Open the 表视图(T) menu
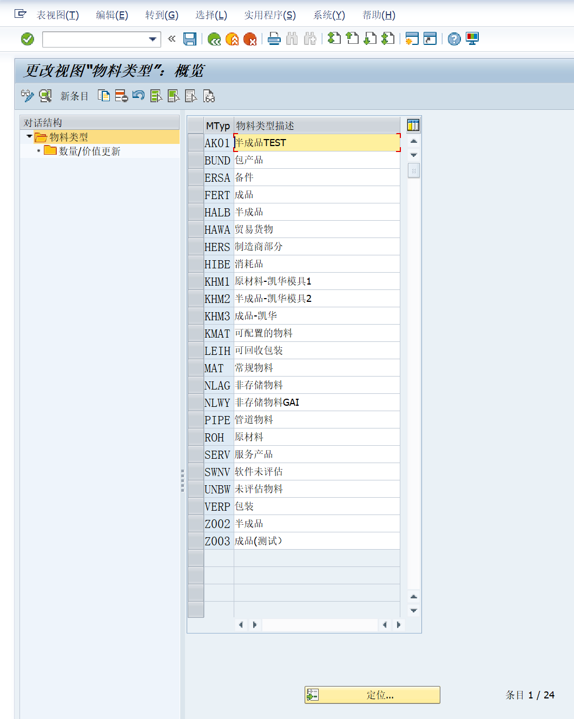This screenshot has height=719, width=574. click(58, 15)
